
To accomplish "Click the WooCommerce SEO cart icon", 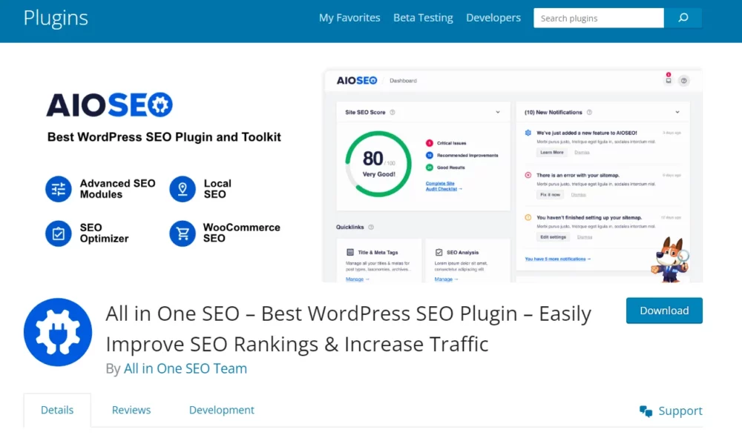I will 183,233.
